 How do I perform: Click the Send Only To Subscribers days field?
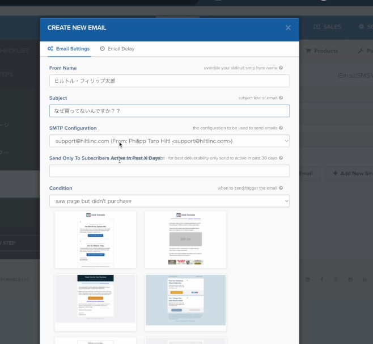coord(169,171)
